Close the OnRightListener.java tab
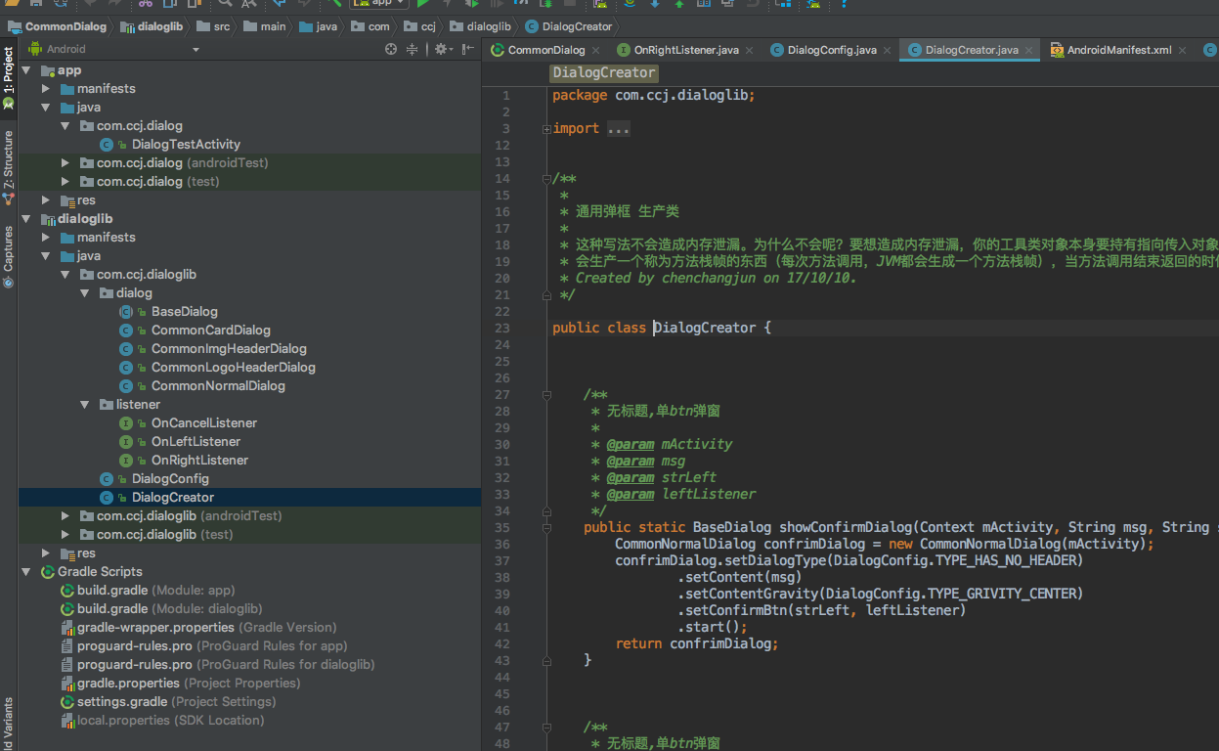Viewport: 1219px width, 751px height. point(750,50)
